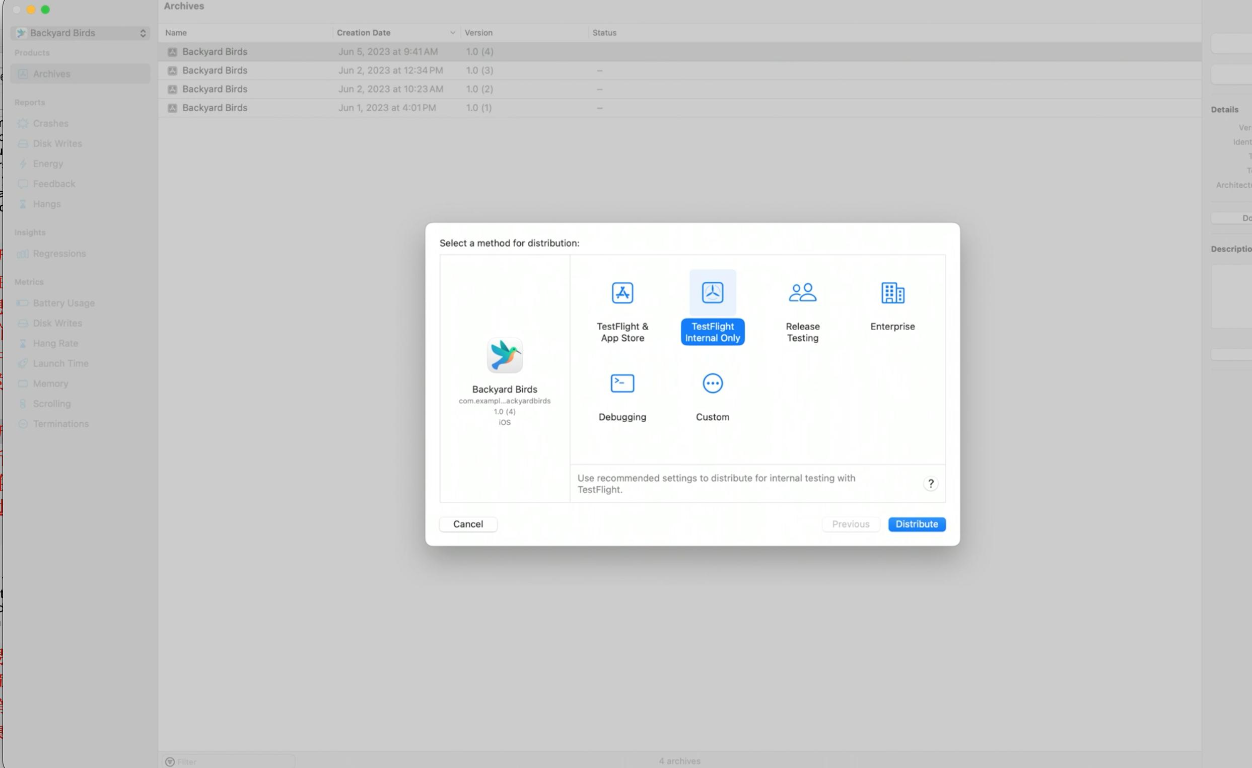Open the Crashes report
1252x768 pixels.
click(x=51, y=123)
